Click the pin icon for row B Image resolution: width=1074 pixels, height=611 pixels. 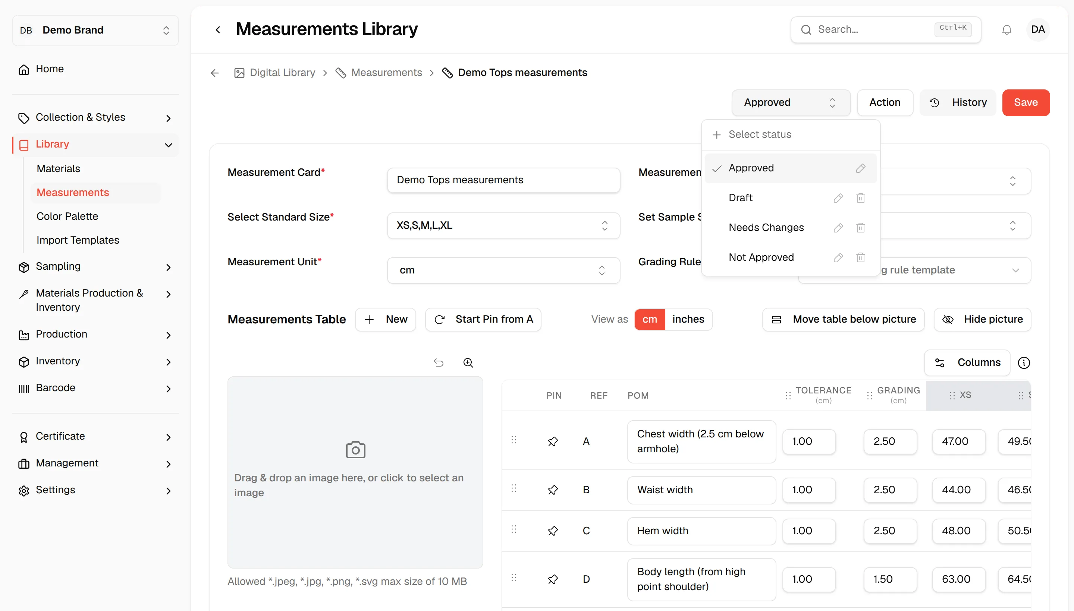click(553, 490)
